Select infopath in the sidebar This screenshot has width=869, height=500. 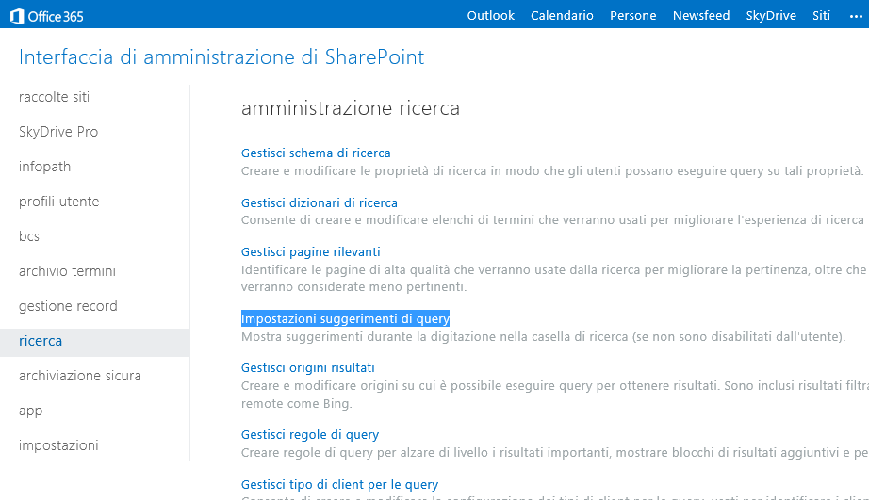[45, 167]
